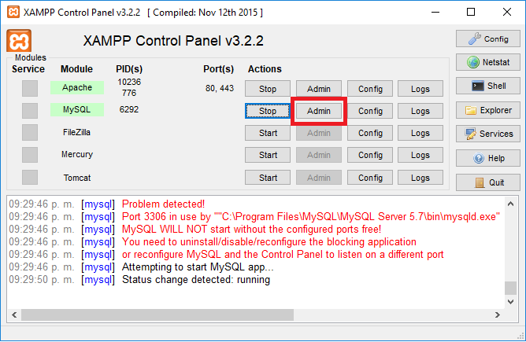View Tomcat Logs
Image resolution: width=526 pixels, height=342 pixels.
(420, 178)
